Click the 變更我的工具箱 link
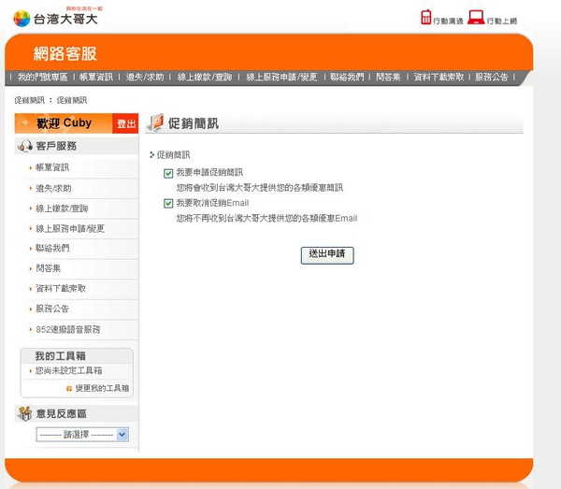This screenshot has width=561, height=489. [102, 388]
